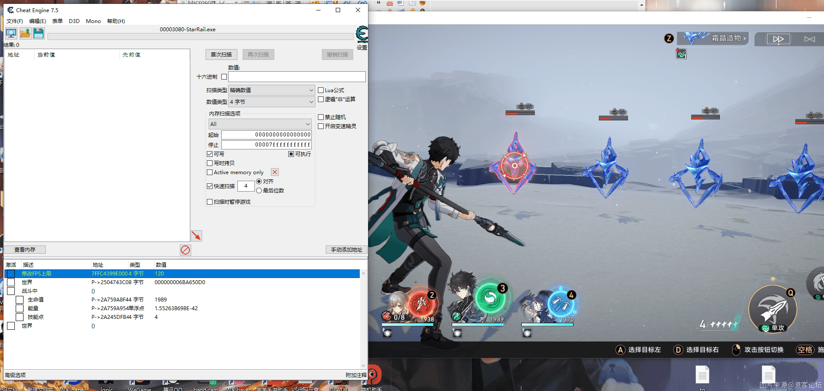Screen dimensions: 824x391
Task: Toggle the 禁止随机 checkbox
Action: point(321,117)
